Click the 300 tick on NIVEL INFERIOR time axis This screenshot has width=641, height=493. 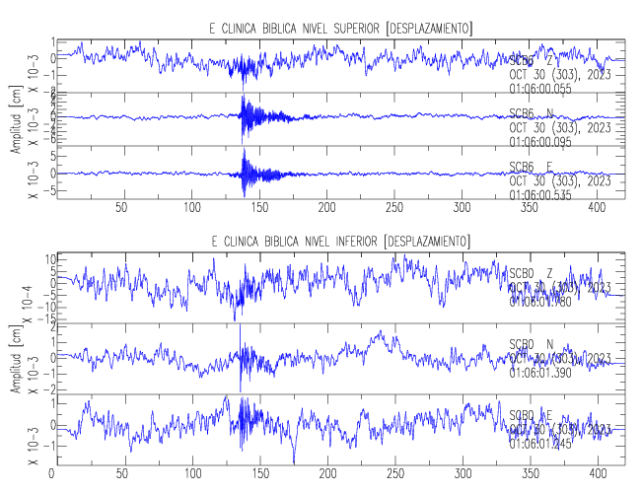click(463, 474)
